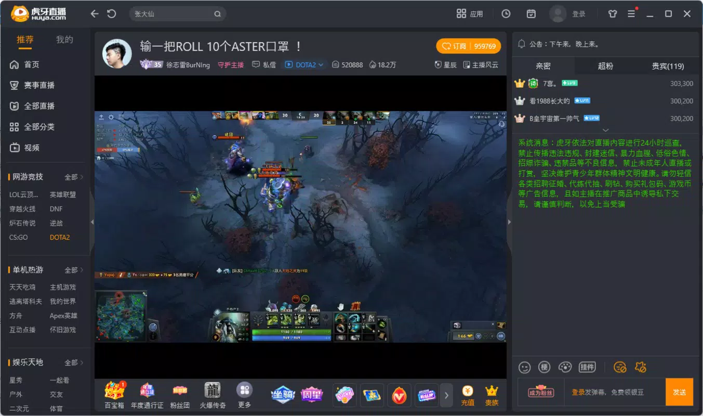Click the danmaku chat input field
Viewport: 703px width, 416px height.
point(614,392)
